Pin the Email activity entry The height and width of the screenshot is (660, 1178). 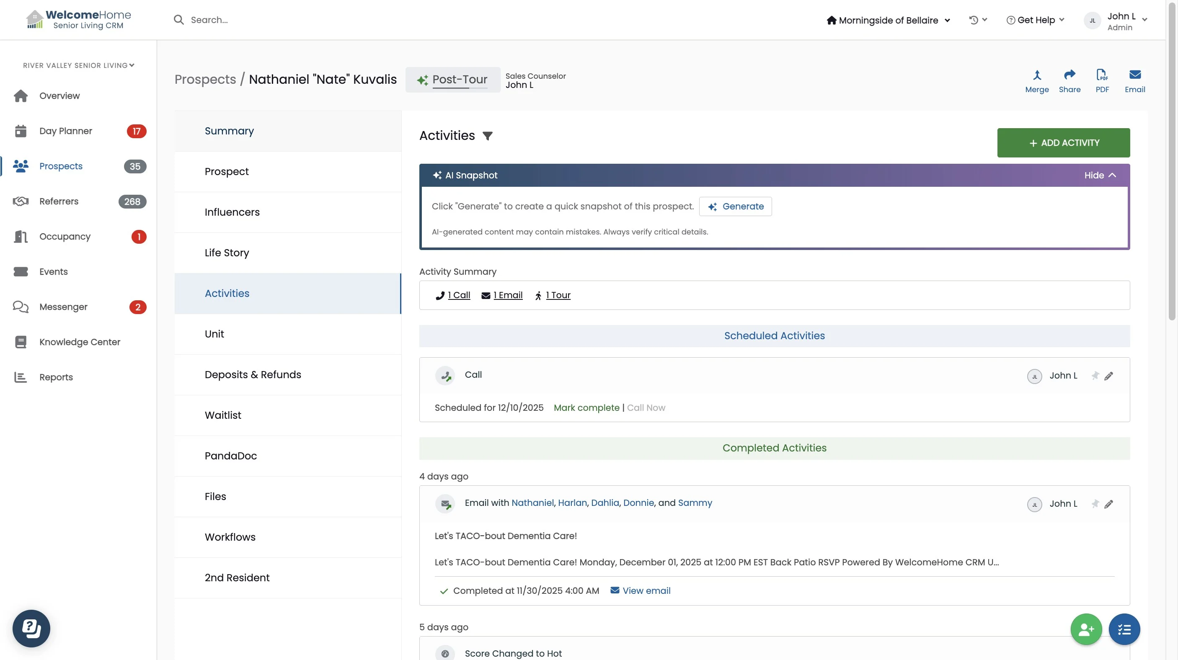tap(1095, 504)
